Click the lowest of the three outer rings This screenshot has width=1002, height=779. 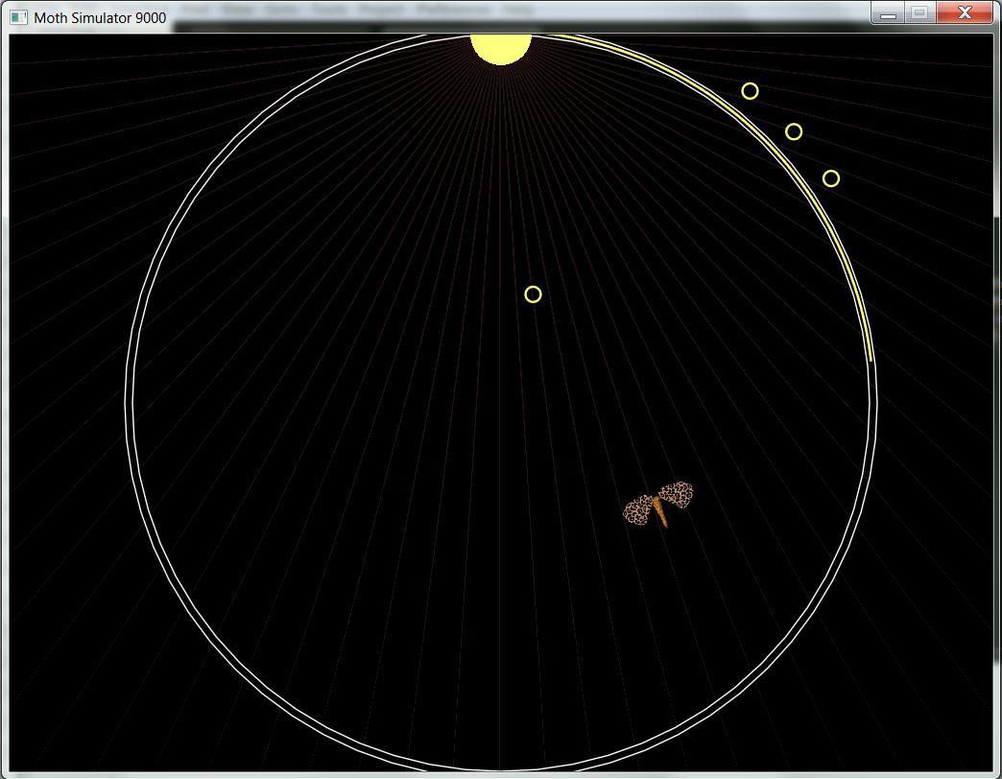tap(831, 178)
